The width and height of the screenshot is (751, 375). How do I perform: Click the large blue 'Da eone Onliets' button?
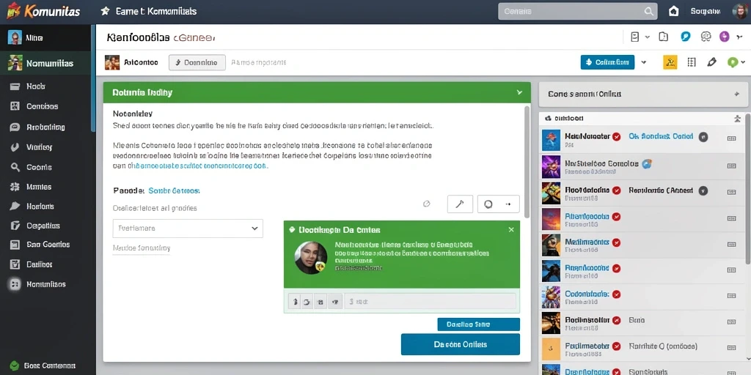pos(461,344)
